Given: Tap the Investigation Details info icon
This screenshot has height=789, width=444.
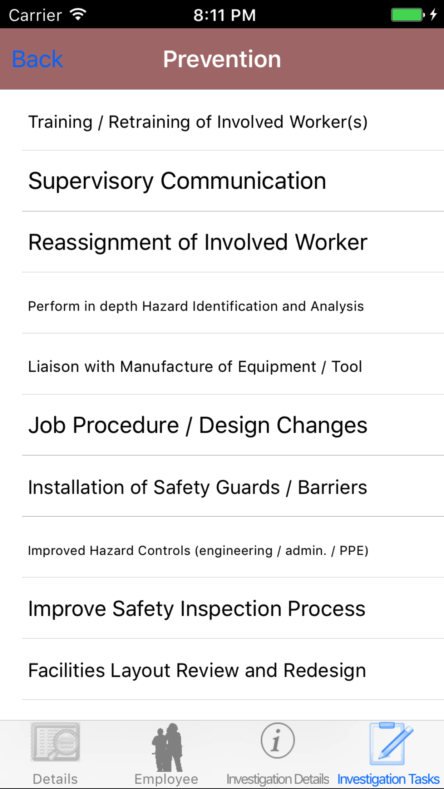Looking at the screenshot, I should click(x=277, y=740).
